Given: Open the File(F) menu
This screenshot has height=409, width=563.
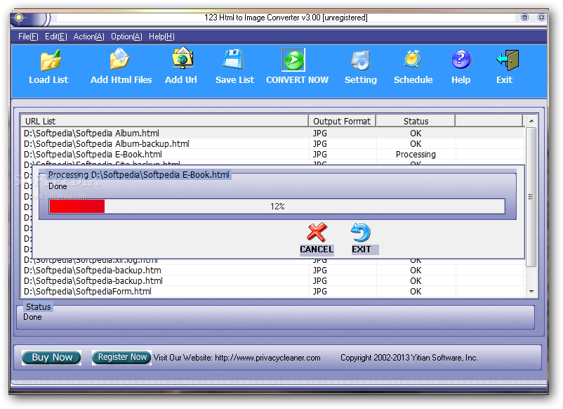Looking at the screenshot, I should coord(28,37).
